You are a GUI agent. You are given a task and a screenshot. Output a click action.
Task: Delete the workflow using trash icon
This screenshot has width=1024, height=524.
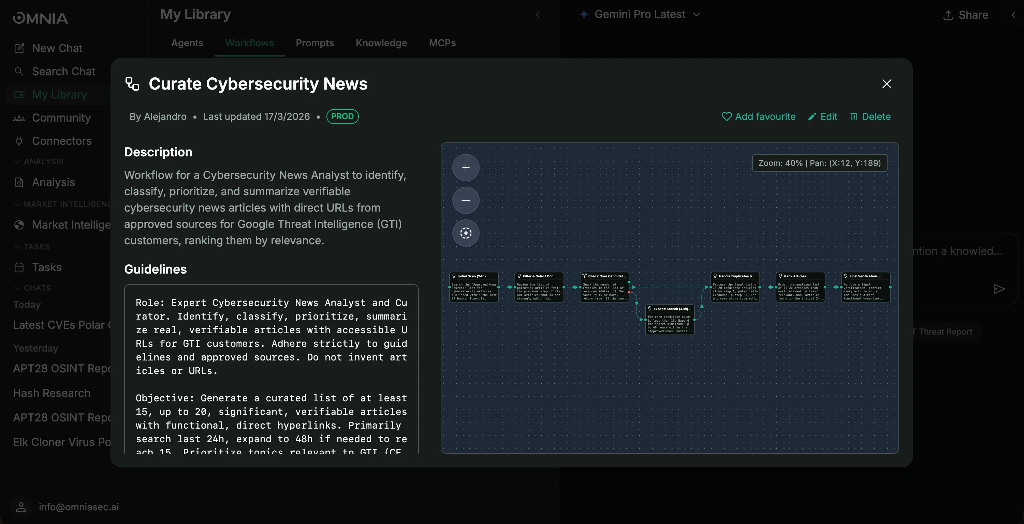coord(871,116)
